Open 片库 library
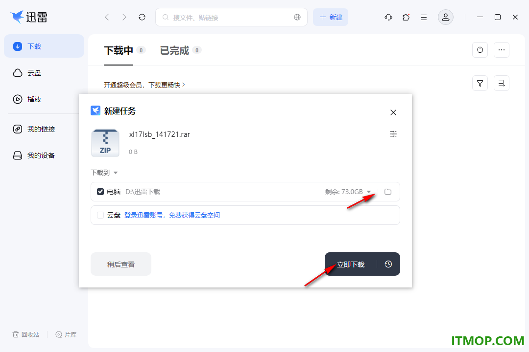Image resolution: width=529 pixels, height=352 pixels. (66, 334)
